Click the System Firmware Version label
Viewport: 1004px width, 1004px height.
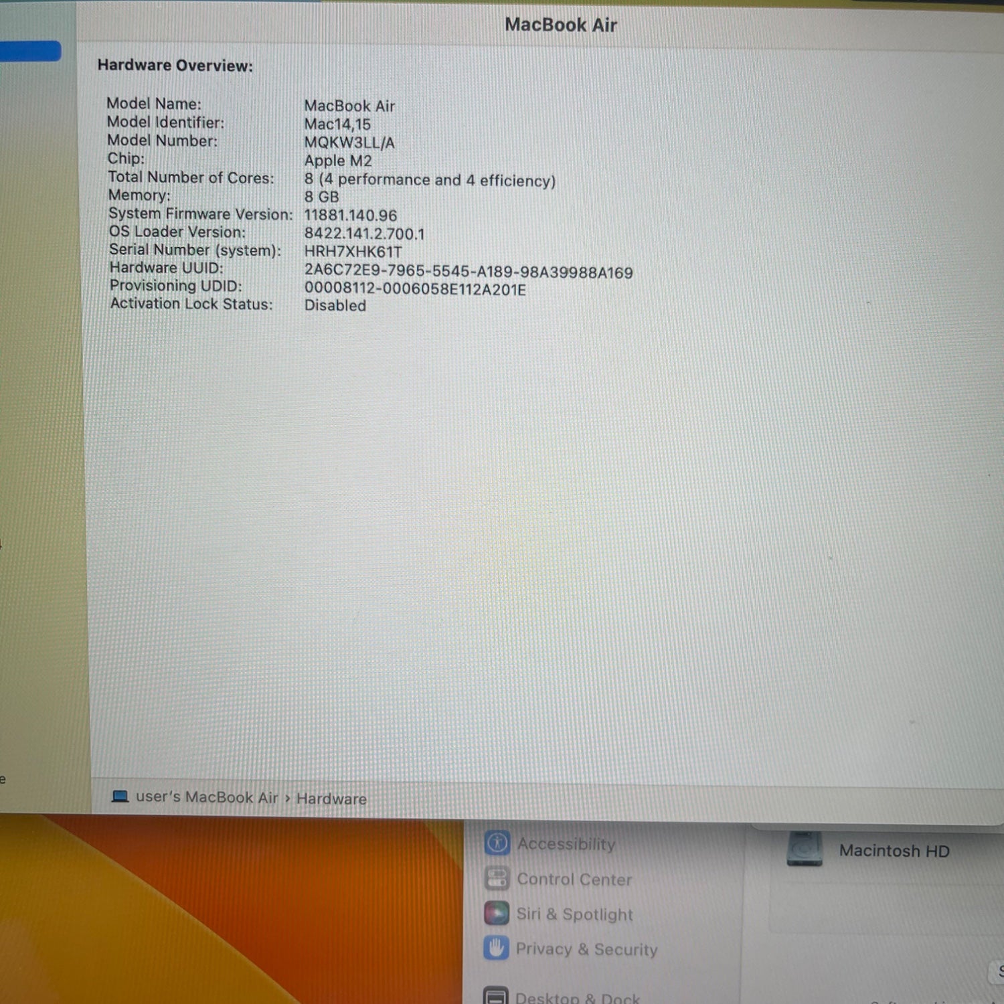click(201, 214)
